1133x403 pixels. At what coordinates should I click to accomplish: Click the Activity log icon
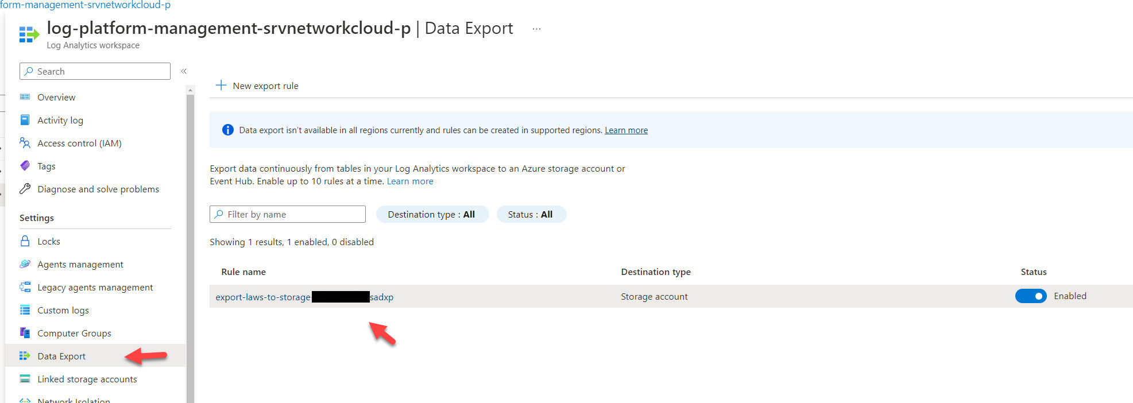click(x=25, y=120)
